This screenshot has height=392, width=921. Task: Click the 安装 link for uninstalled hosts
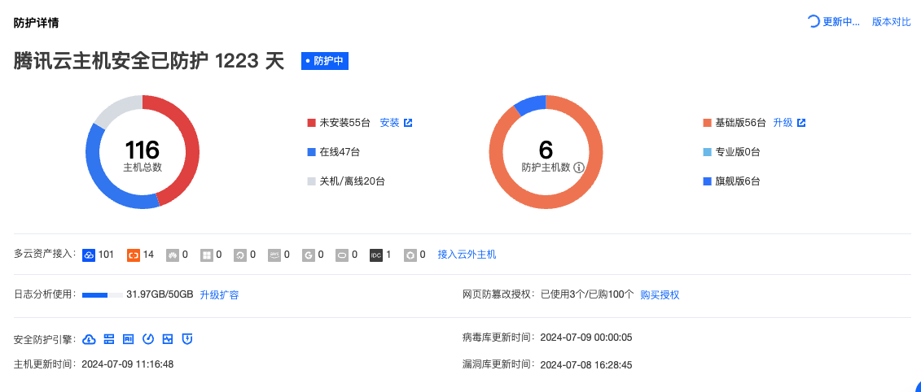(389, 123)
